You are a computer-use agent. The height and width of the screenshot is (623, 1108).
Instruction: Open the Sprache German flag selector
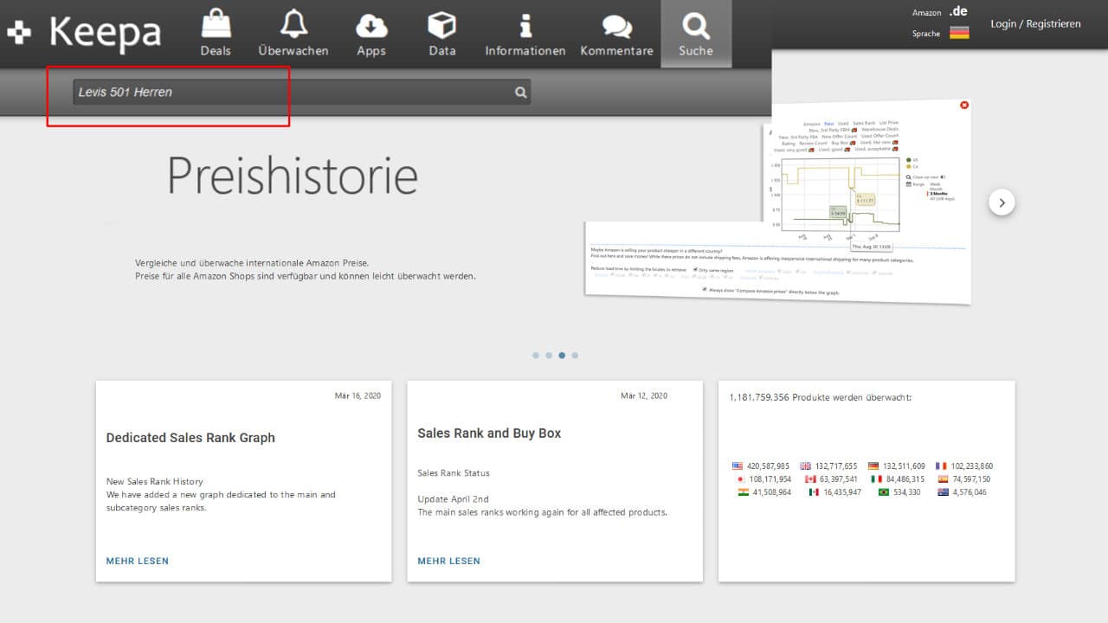[958, 33]
